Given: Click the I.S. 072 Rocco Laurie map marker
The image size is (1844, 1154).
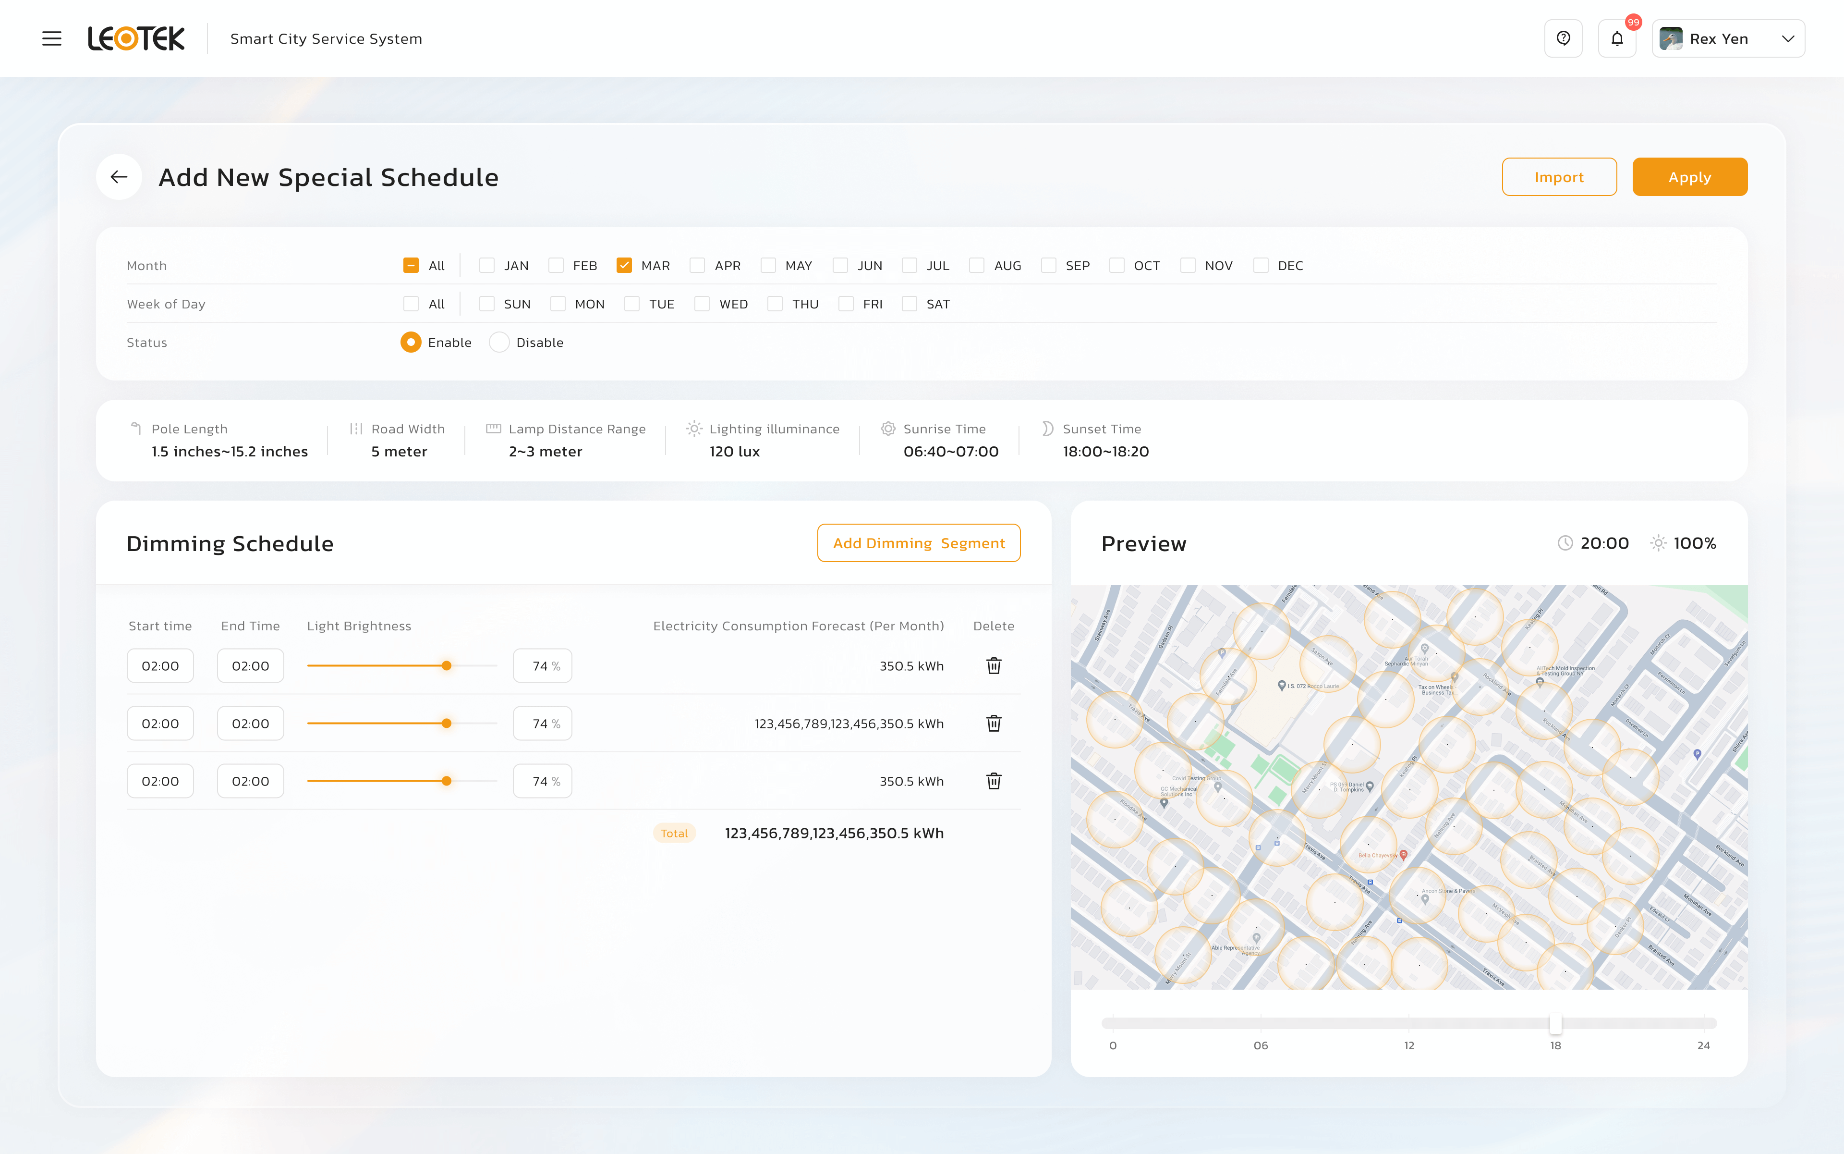Looking at the screenshot, I should click(1282, 686).
